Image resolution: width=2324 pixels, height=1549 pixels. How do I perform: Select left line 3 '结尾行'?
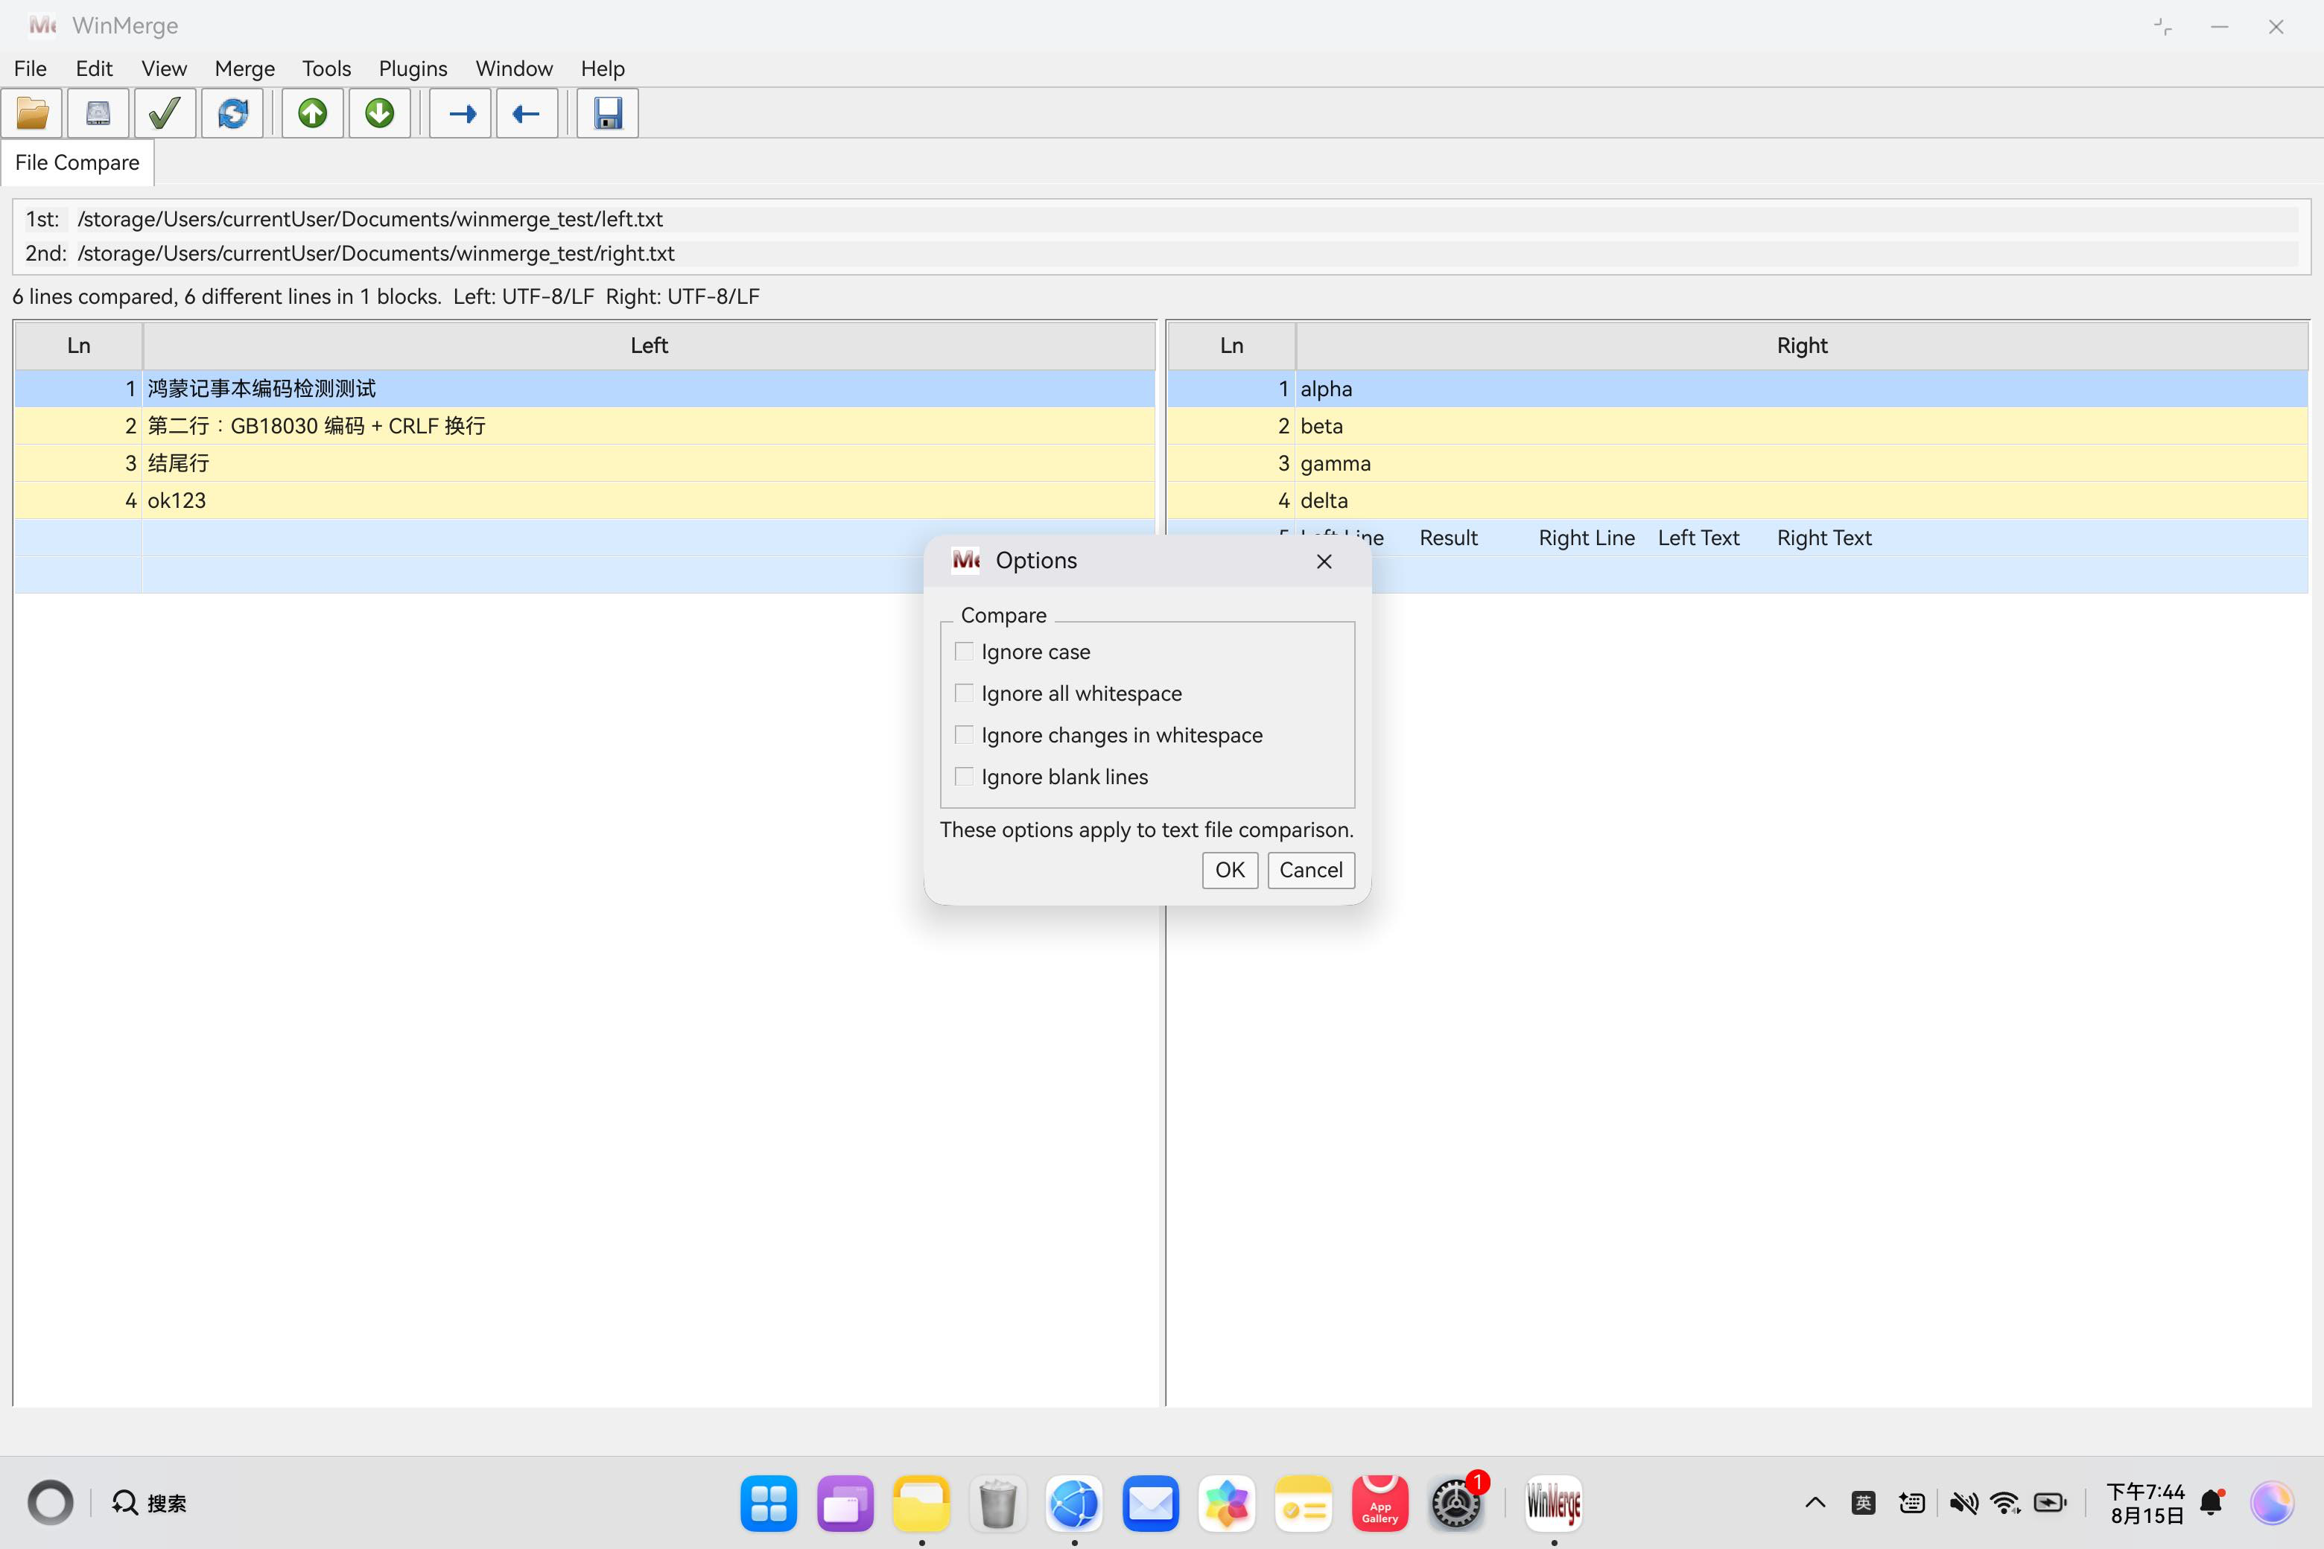(584, 463)
